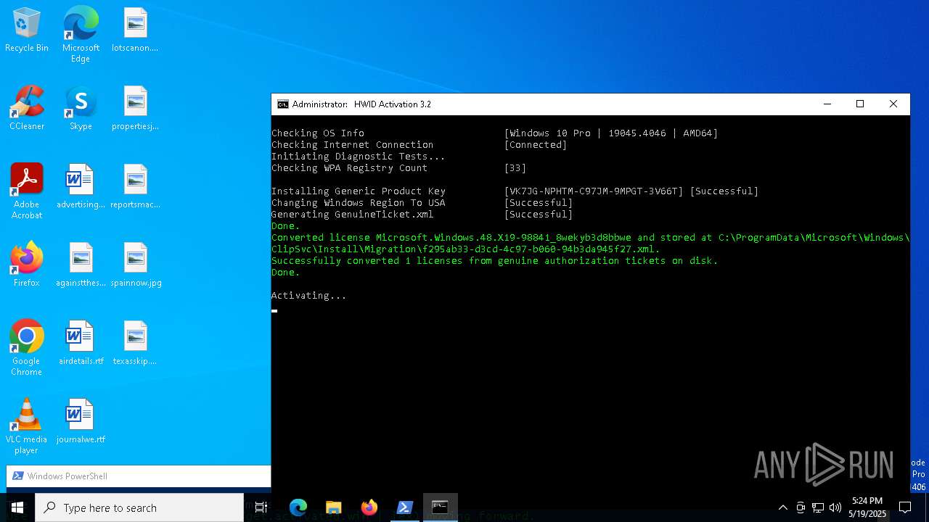Click the Windows PowerShell window title bar

139,476
